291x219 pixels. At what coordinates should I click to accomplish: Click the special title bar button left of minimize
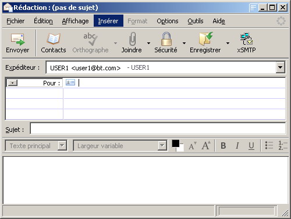pos(253,8)
